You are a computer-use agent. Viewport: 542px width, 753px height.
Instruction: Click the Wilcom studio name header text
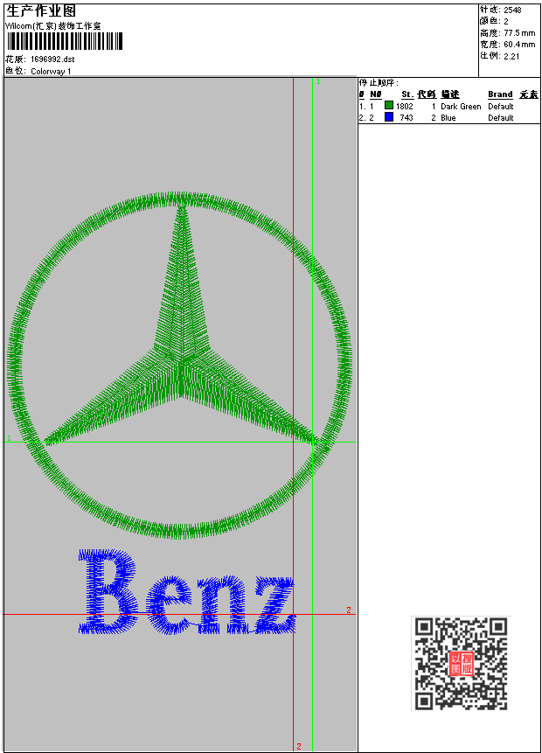coord(52,26)
